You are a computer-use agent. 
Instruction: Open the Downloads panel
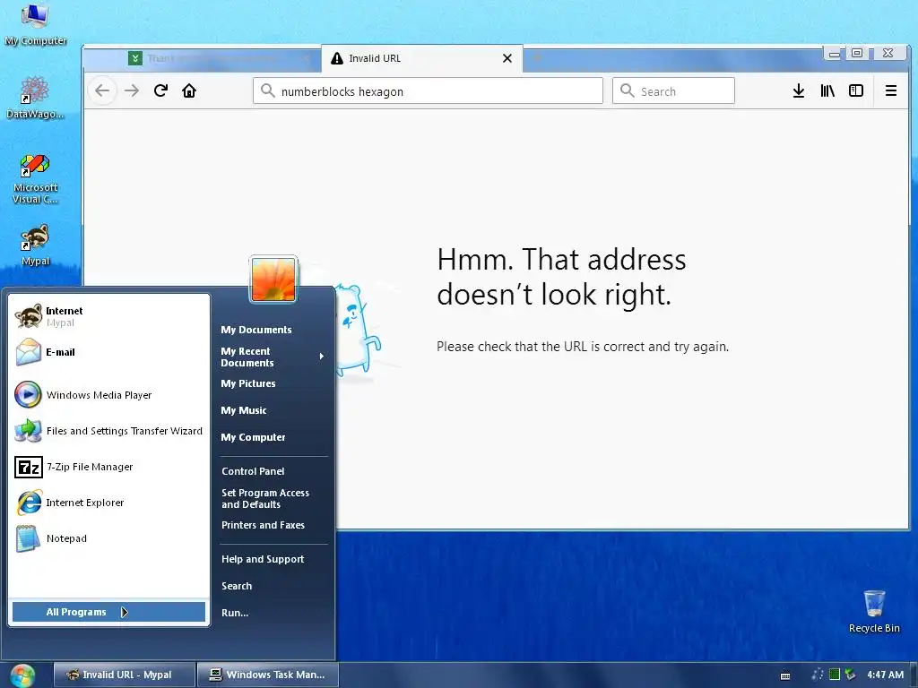799,90
